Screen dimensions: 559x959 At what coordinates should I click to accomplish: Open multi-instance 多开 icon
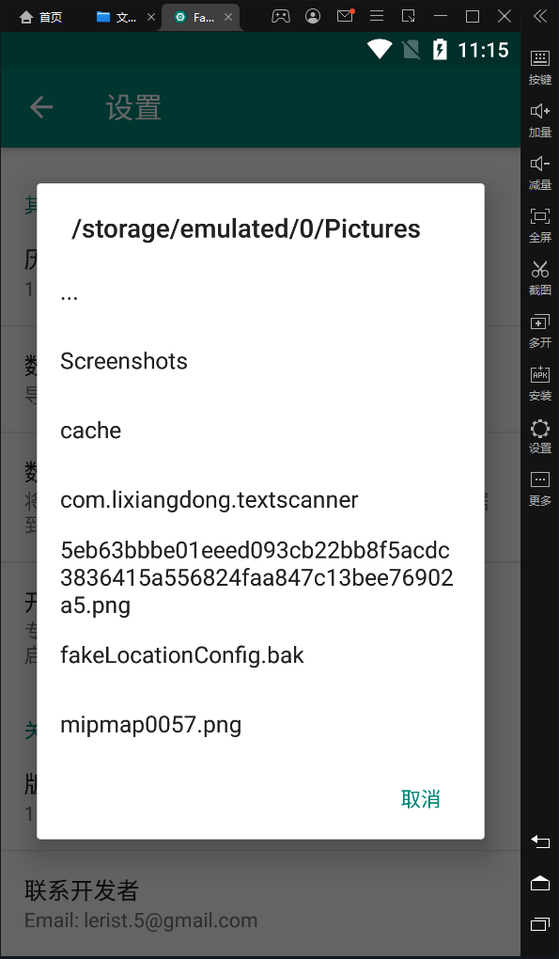pos(539,331)
